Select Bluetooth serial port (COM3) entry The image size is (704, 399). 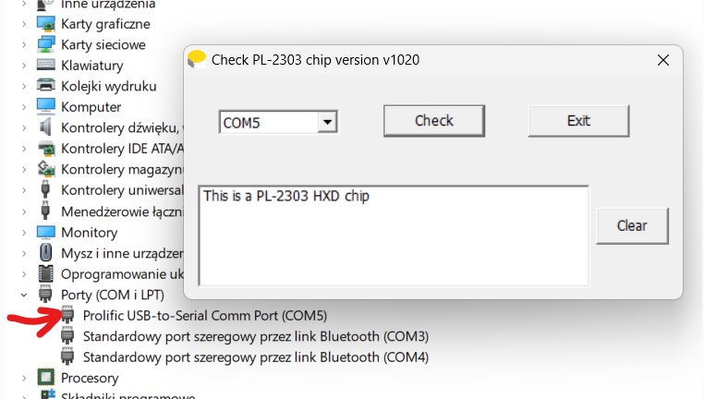[256, 336]
